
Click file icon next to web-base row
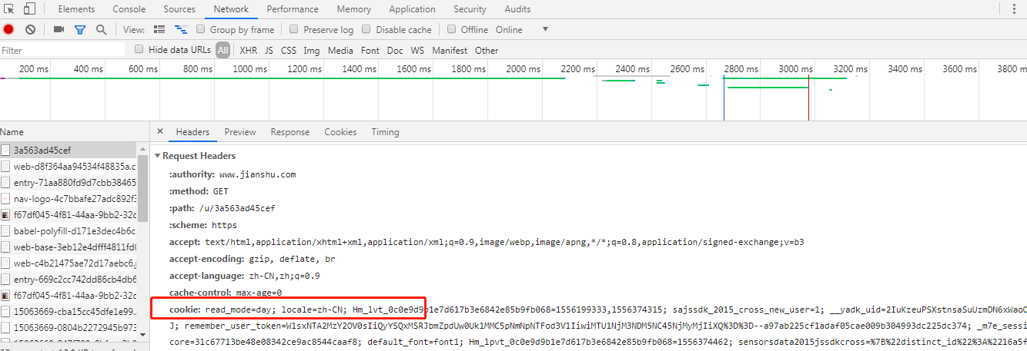[x=6, y=247]
